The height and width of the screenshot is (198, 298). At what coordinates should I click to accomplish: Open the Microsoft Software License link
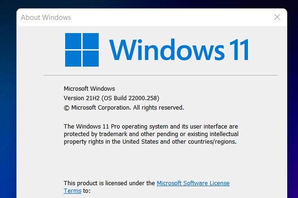point(193,183)
